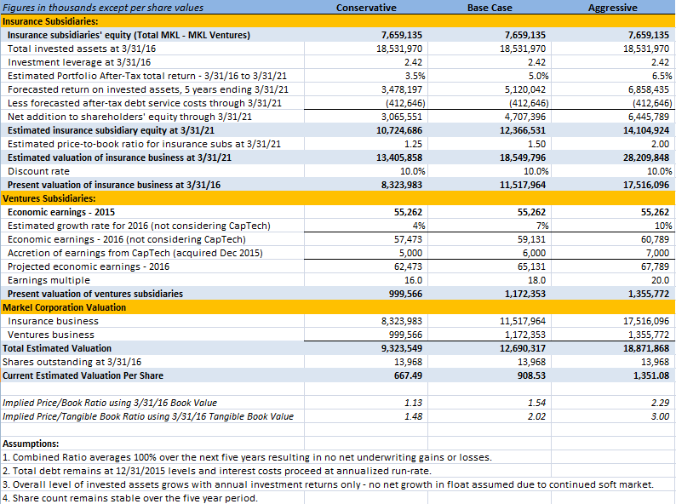Screen dimensions: 676x504
Task: Select the 65,131 projected earnings cell
Action: click(531, 266)
